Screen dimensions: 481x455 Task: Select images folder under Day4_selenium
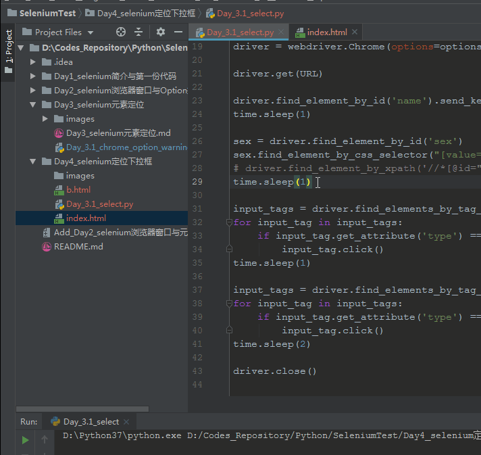click(x=80, y=176)
